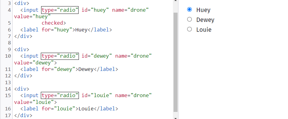Click the Dewey label text in preview

(x=205, y=20)
